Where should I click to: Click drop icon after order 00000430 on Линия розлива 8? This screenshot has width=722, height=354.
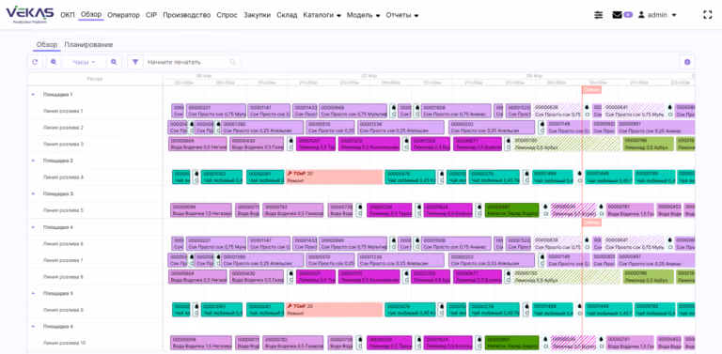(290, 273)
